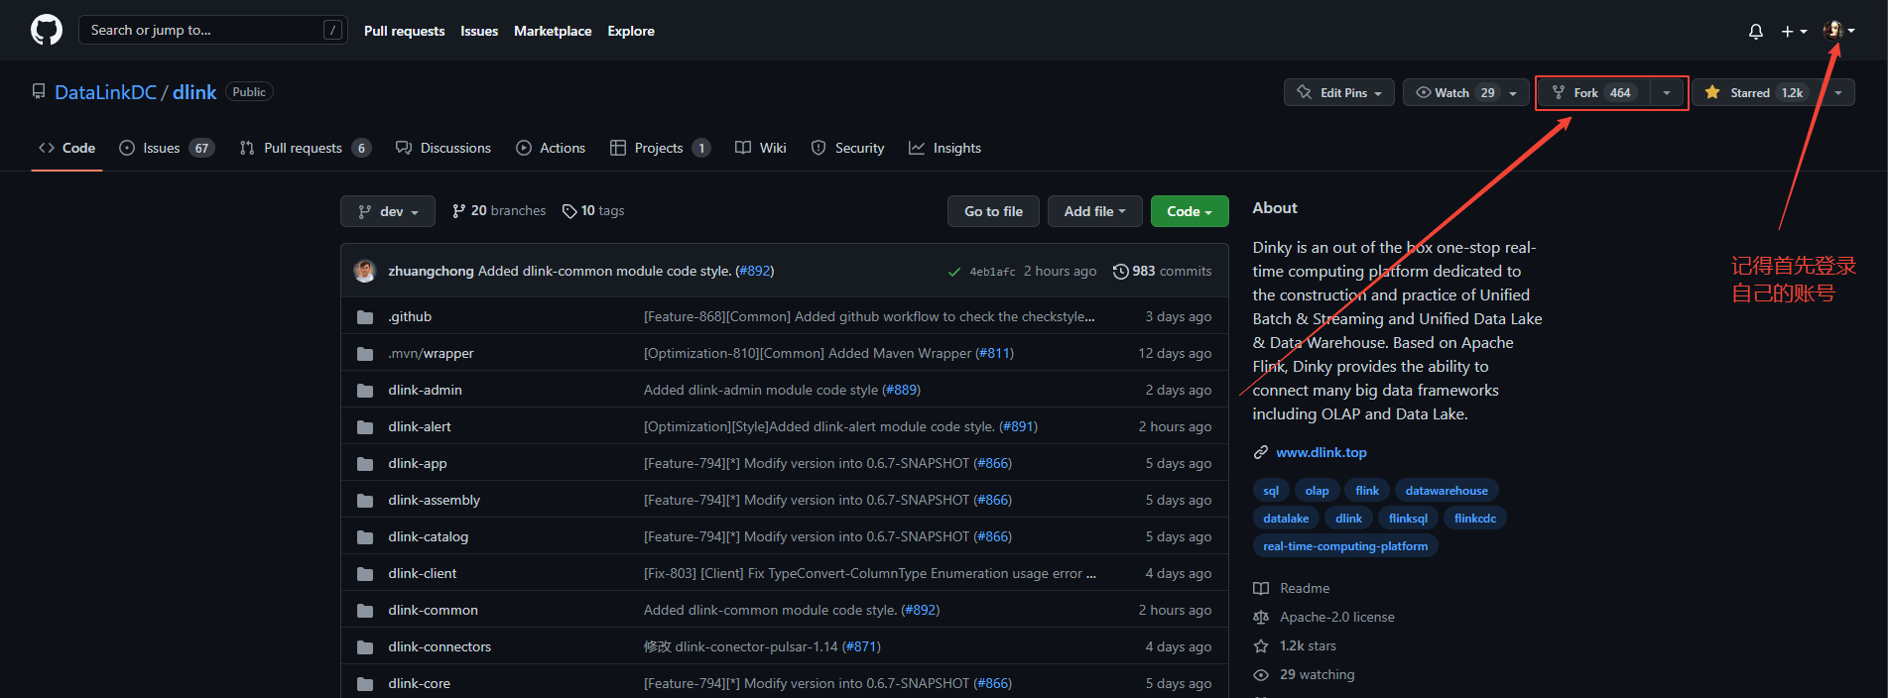
Task: Open the dlink-admin folder
Action: [425, 390]
